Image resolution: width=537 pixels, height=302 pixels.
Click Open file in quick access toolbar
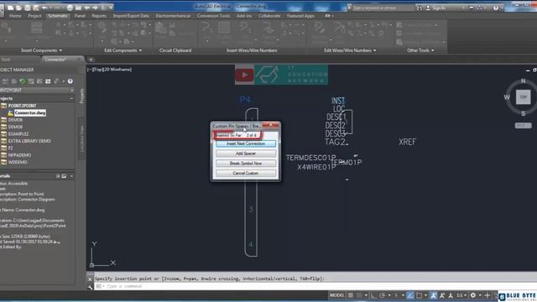(x=19, y=8)
